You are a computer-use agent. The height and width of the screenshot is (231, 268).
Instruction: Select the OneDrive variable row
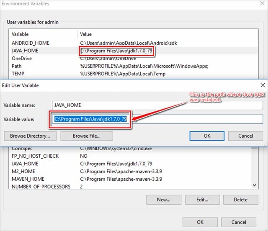click(22, 59)
